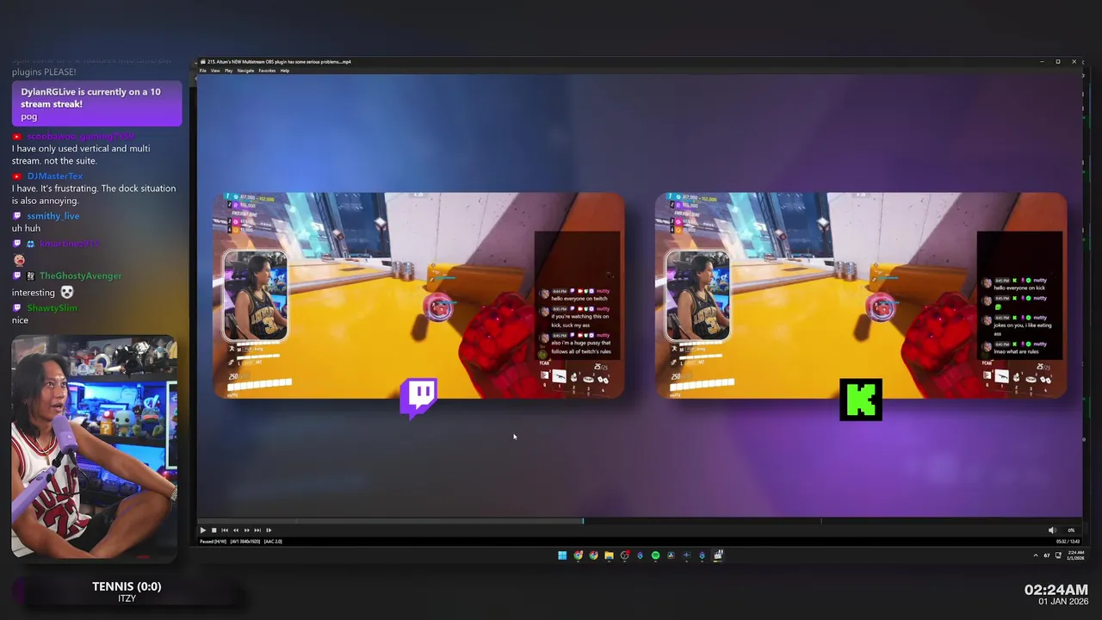
Task: Click the "TENNIS (0:0)" now playing title
Action: tap(127, 586)
